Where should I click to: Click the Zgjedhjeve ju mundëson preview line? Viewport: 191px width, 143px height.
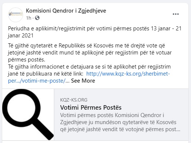tap(118, 122)
